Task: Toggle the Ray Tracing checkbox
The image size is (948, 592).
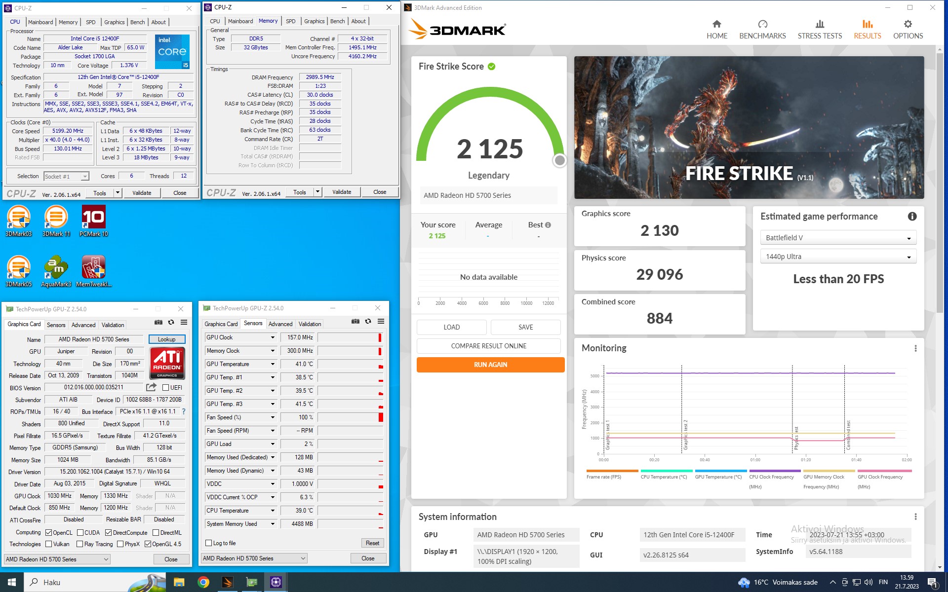Action: (x=79, y=544)
